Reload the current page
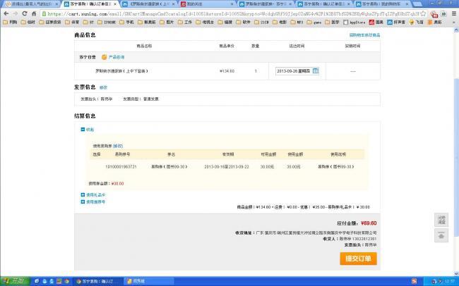Viewport: 459px width, 286px height. point(25,13)
